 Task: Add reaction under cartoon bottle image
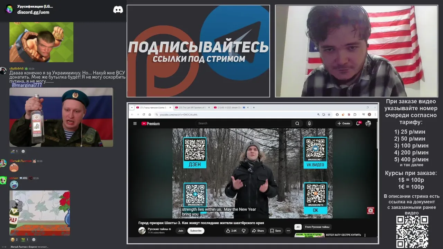click(34, 239)
